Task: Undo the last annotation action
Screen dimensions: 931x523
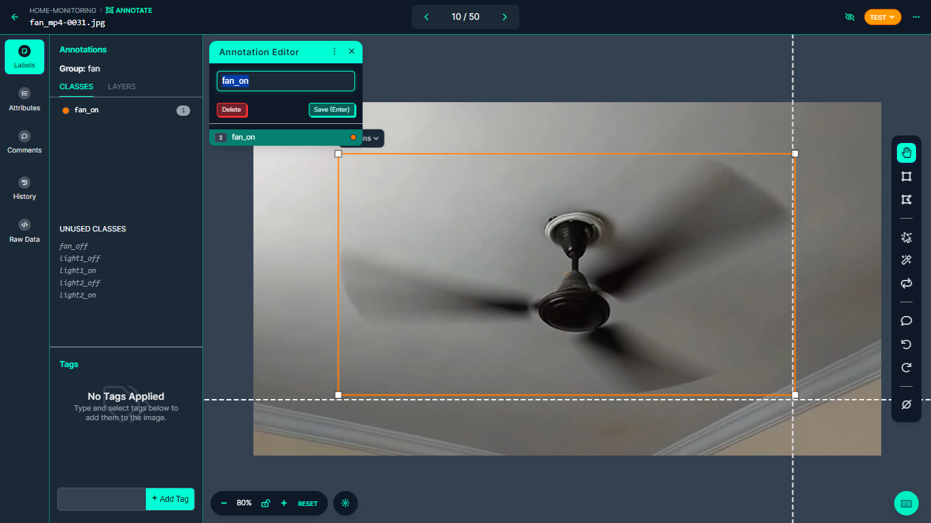Action: pyautogui.click(x=906, y=345)
